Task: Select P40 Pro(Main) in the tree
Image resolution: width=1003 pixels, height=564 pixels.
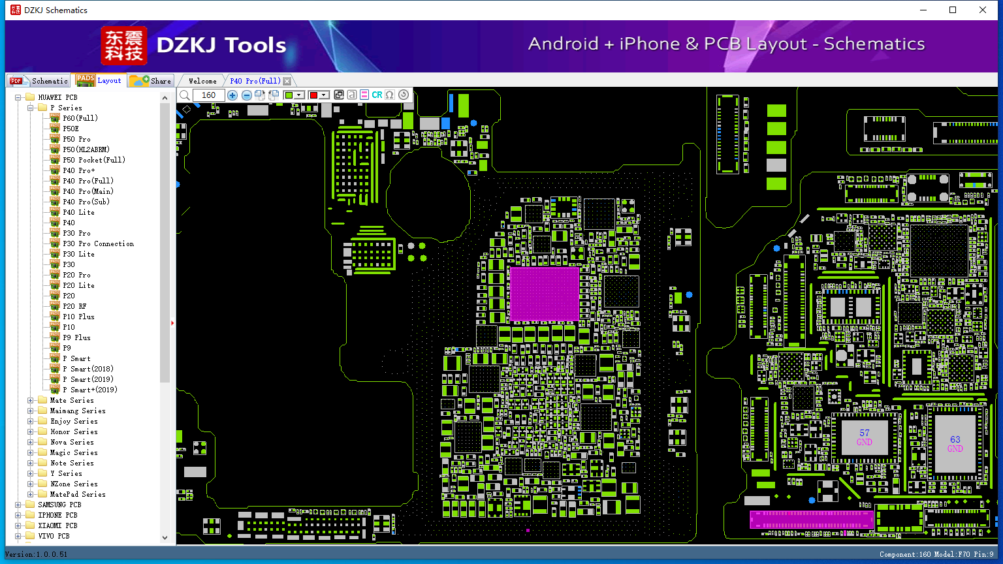Action: pyautogui.click(x=88, y=191)
